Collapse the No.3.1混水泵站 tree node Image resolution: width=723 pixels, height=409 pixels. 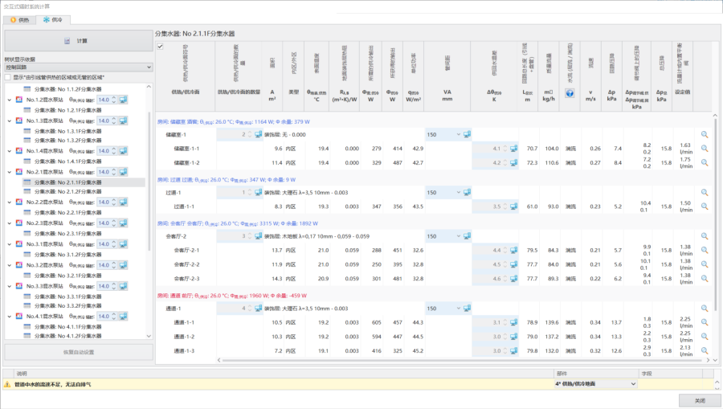coord(9,244)
